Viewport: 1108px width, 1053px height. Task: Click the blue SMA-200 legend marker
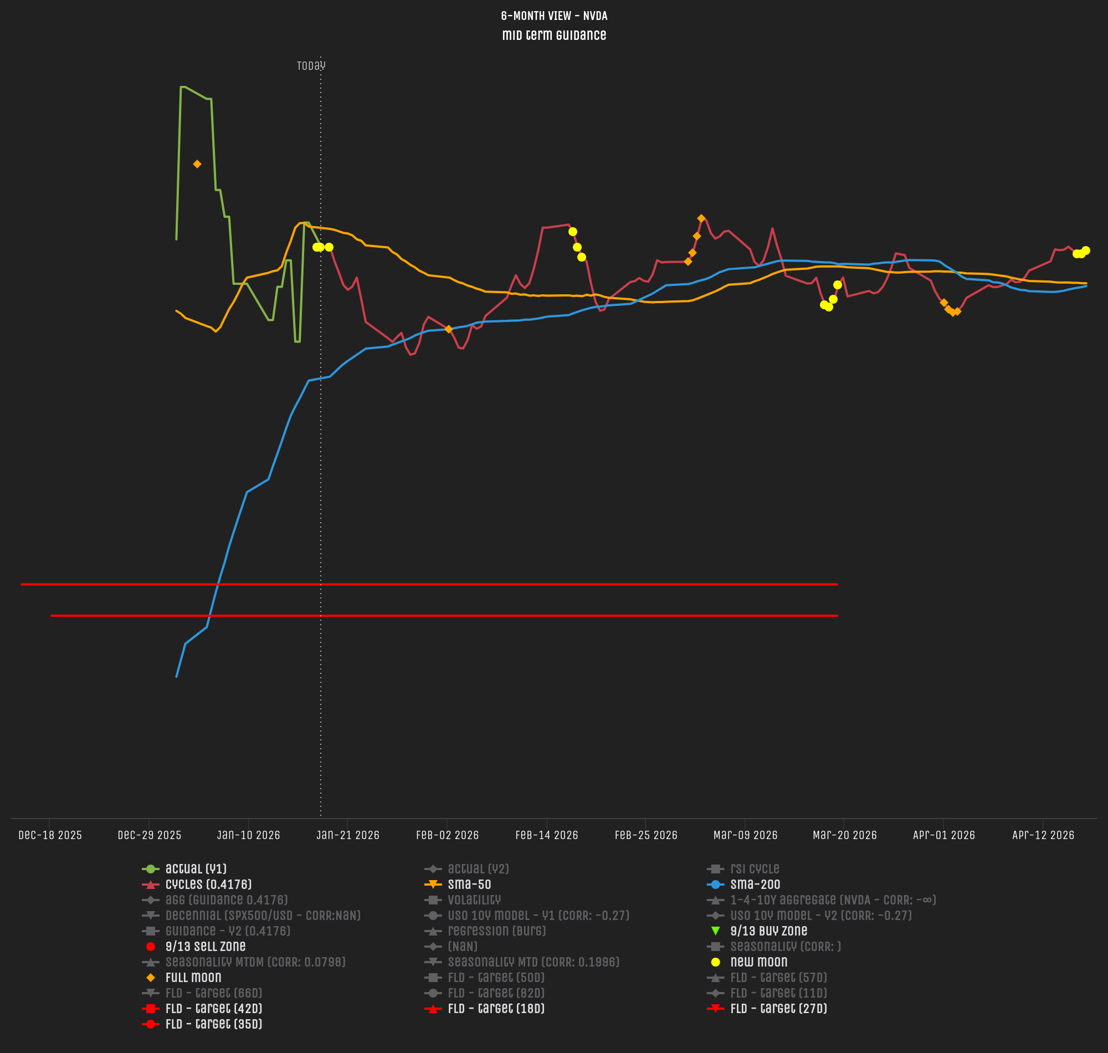click(x=715, y=885)
